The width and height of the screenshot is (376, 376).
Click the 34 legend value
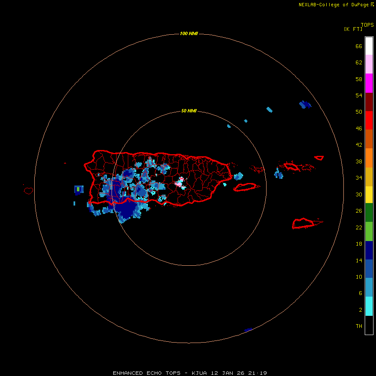coord(359,178)
